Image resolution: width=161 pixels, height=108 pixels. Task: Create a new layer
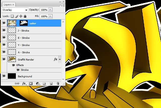(x=51, y=83)
